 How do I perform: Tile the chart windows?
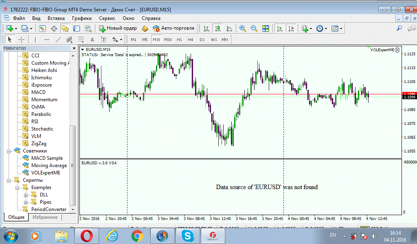point(266,28)
